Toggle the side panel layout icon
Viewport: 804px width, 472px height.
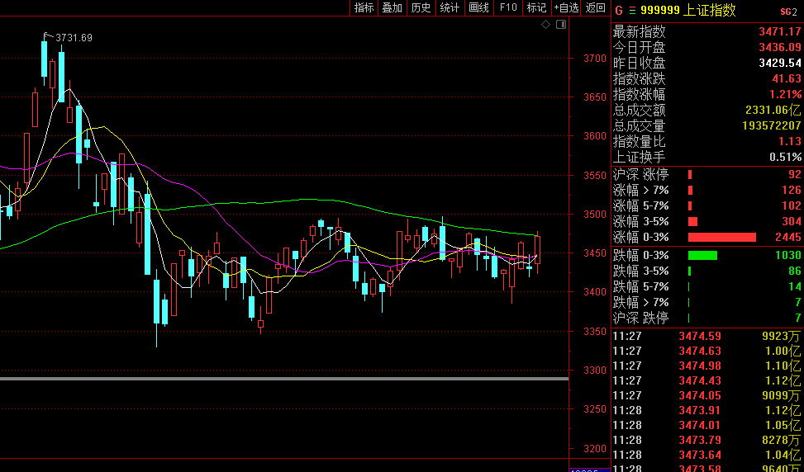(561, 24)
